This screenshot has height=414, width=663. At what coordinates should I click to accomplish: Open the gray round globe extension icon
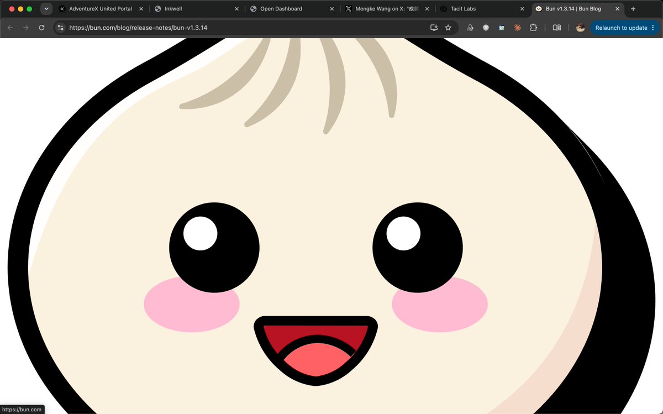pyautogui.click(x=486, y=28)
